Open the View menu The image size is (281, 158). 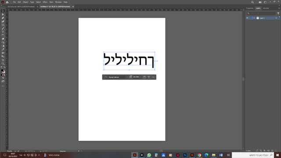click(x=51, y=2)
